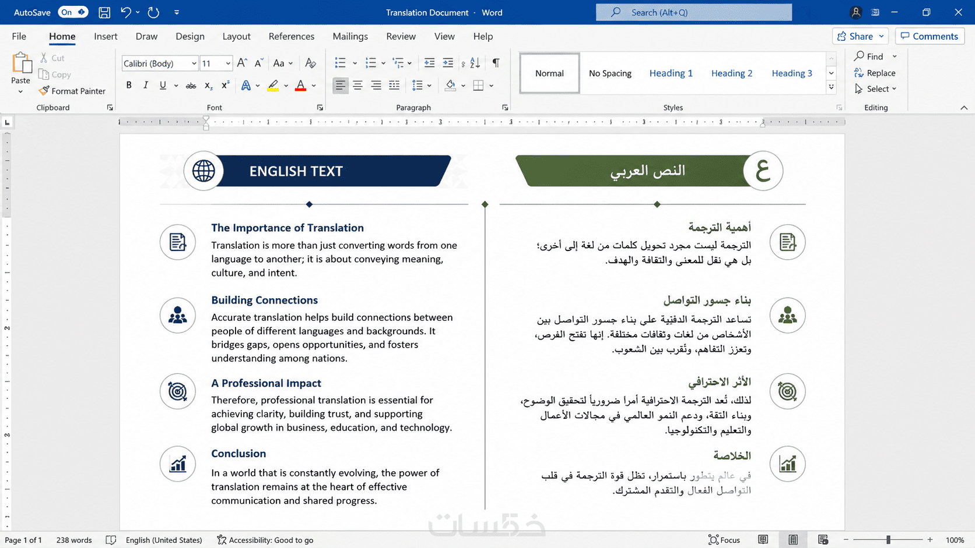
Task: Click the Save disk icon
Action: click(104, 12)
